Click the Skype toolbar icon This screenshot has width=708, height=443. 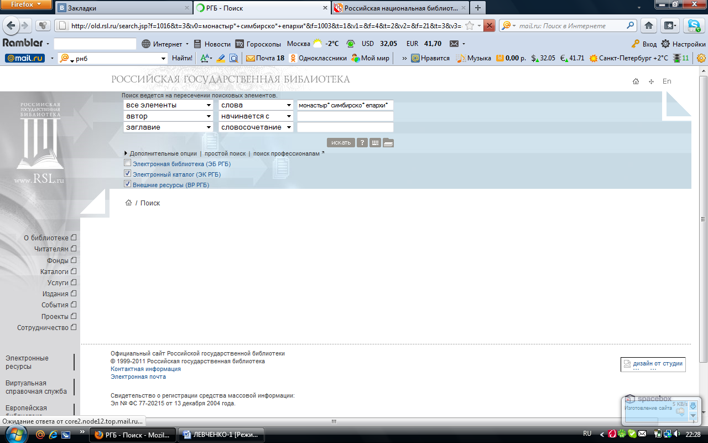pos(693,25)
